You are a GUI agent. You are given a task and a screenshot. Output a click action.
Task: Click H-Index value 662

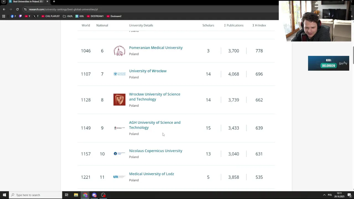pyautogui.click(x=259, y=100)
